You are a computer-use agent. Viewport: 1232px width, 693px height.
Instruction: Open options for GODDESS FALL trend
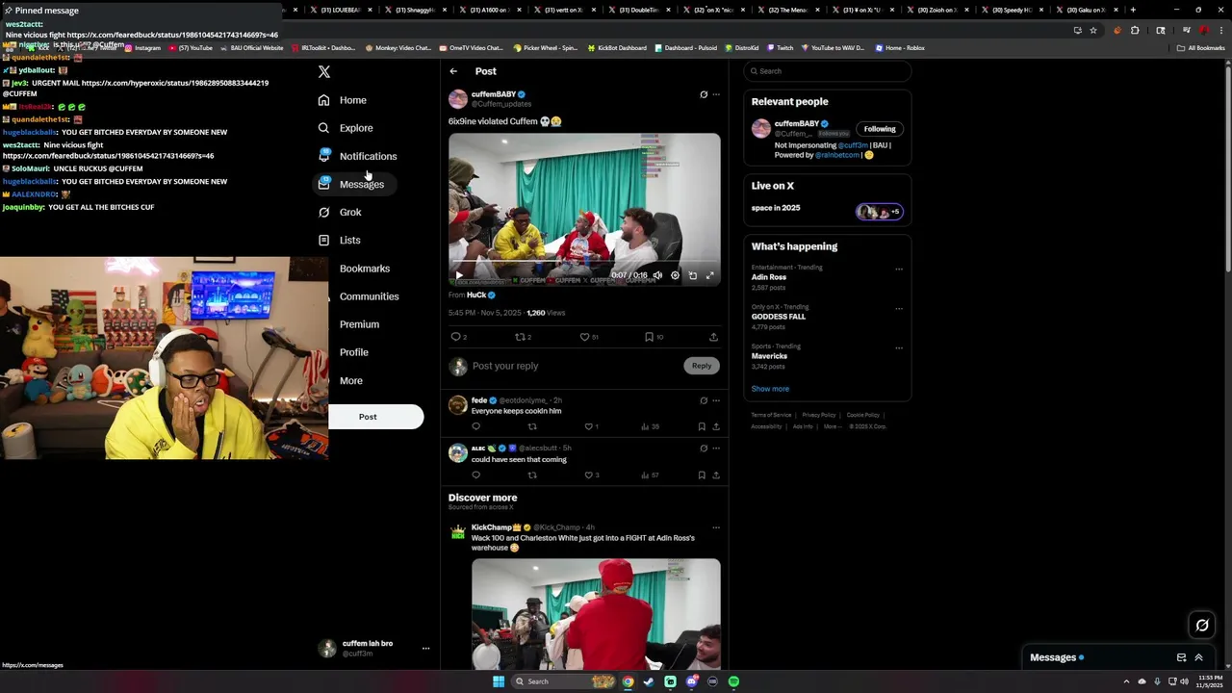[899, 309]
